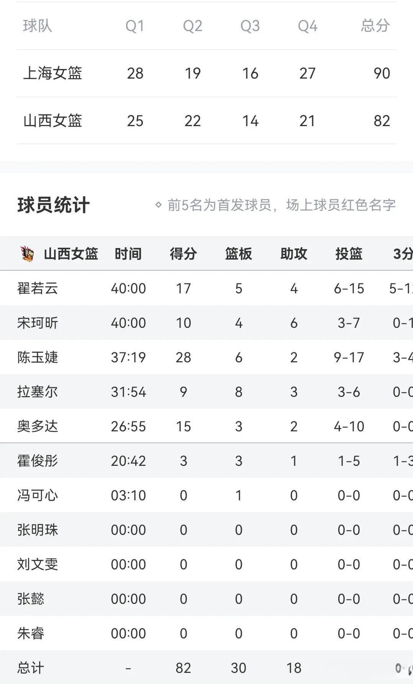Click the 总分 header in quarter table
This screenshot has height=684, width=413.
(x=375, y=26)
